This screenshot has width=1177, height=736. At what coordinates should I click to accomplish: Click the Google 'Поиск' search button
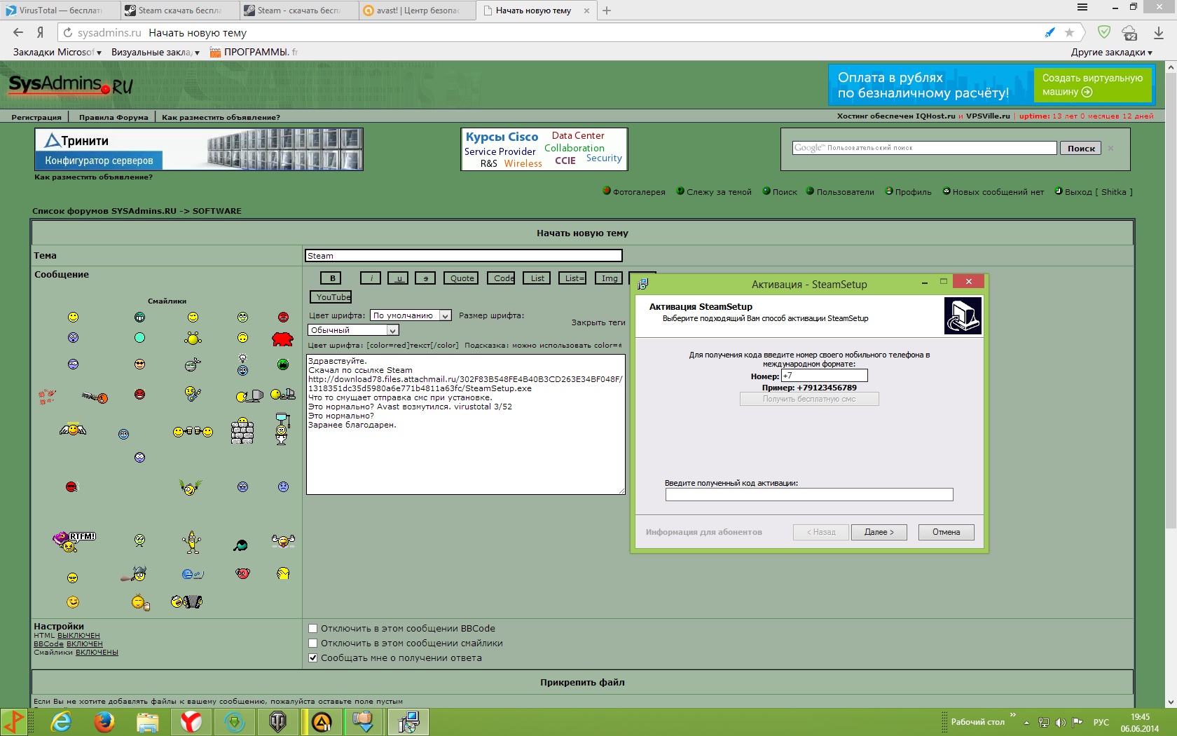(x=1081, y=148)
